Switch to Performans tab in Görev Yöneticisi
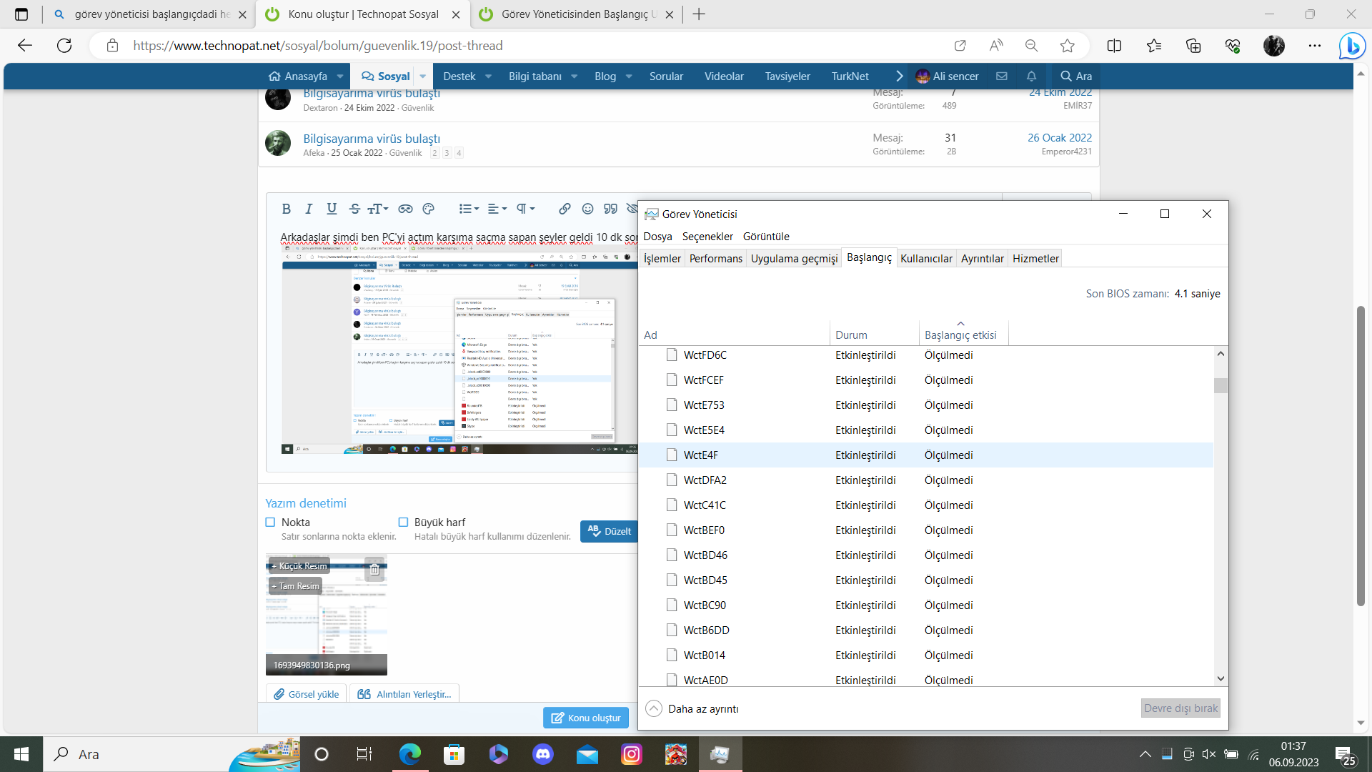1372x772 pixels. click(715, 258)
